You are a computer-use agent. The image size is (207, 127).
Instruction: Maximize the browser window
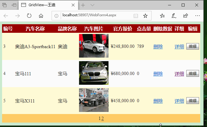pos(183,5)
